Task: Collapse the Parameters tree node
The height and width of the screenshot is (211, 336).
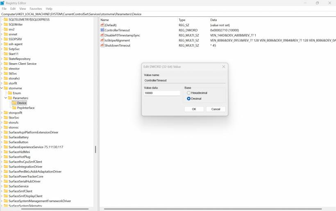Action: [6, 98]
